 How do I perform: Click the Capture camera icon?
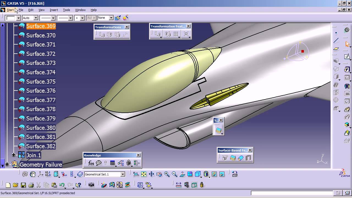91,185
